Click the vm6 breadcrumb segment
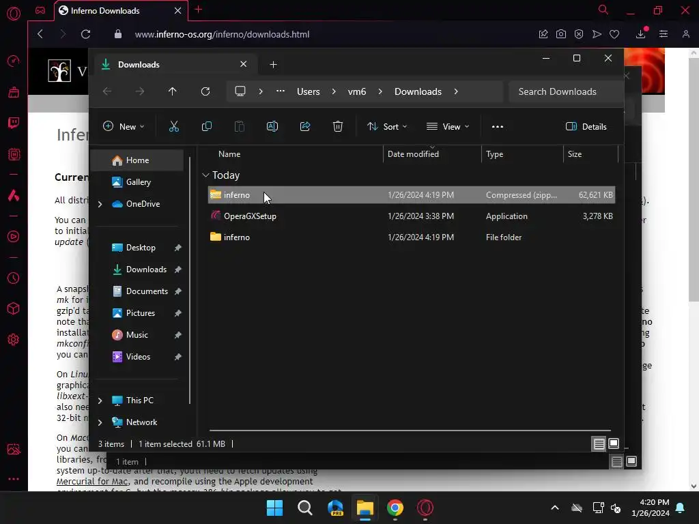Screen dimensions: 699x524 click(356, 91)
